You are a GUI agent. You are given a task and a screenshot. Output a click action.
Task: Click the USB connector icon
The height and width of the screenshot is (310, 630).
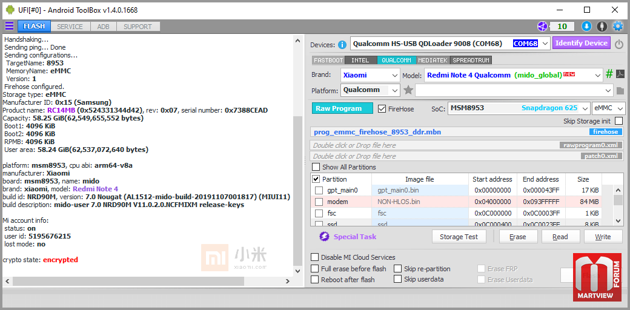[602, 27]
